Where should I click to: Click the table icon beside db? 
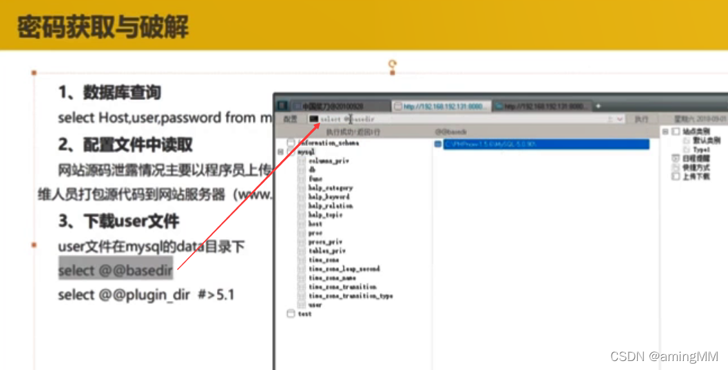[x=302, y=170]
